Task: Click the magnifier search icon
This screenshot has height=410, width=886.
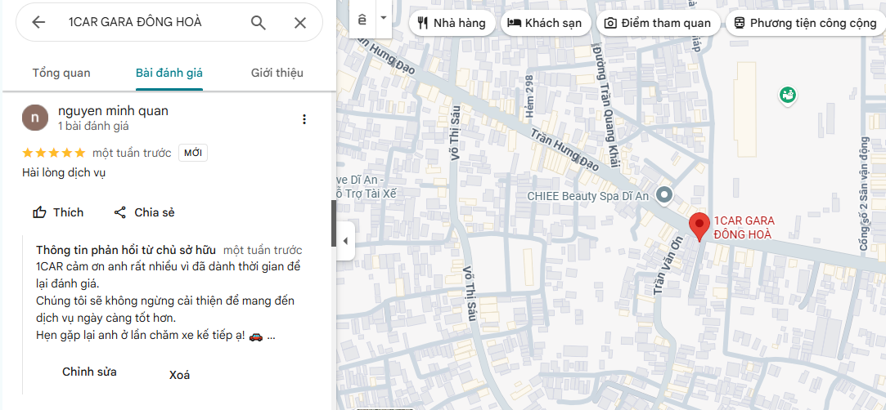Action: (259, 23)
